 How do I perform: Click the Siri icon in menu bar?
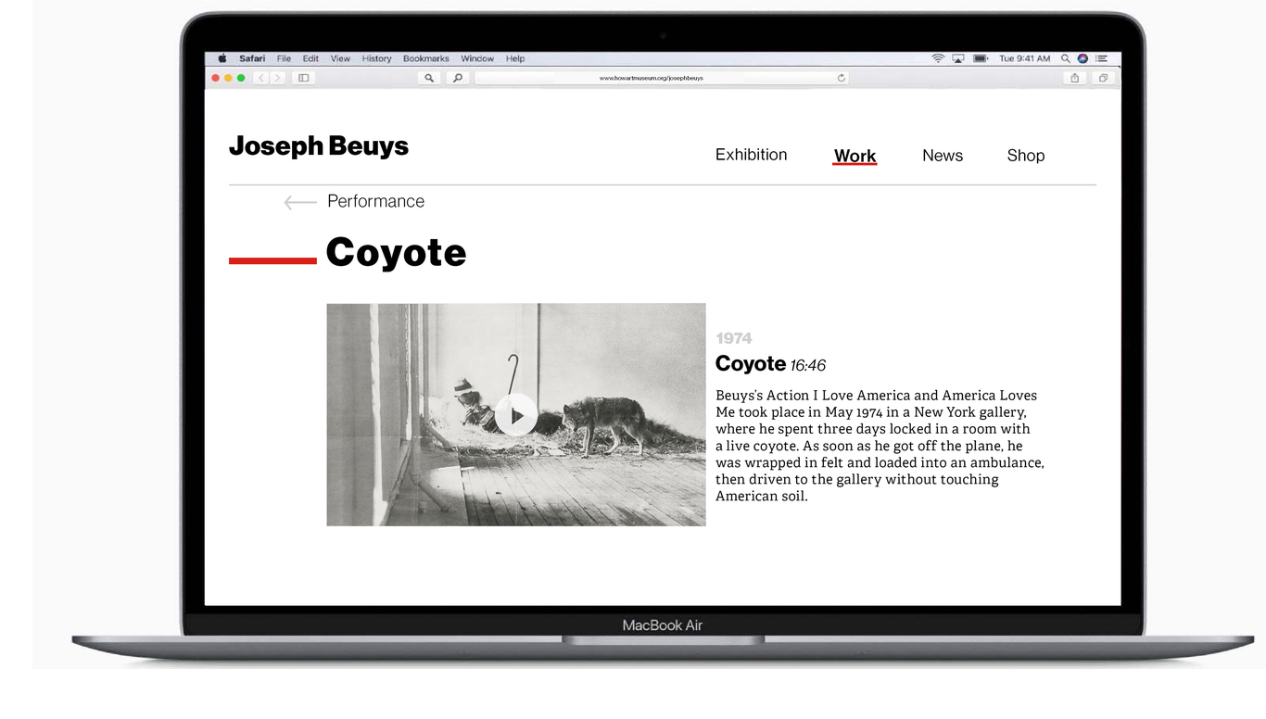1082,58
